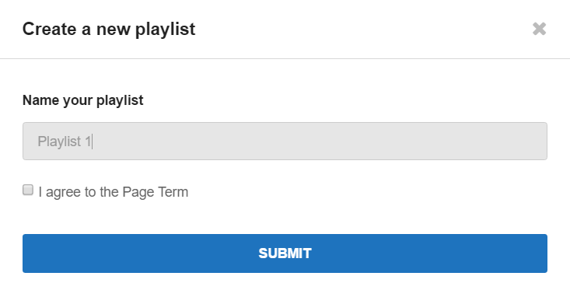The height and width of the screenshot is (297, 570).
Task: Click the 'Create a new playlist' heading
Action: (109, 29)
